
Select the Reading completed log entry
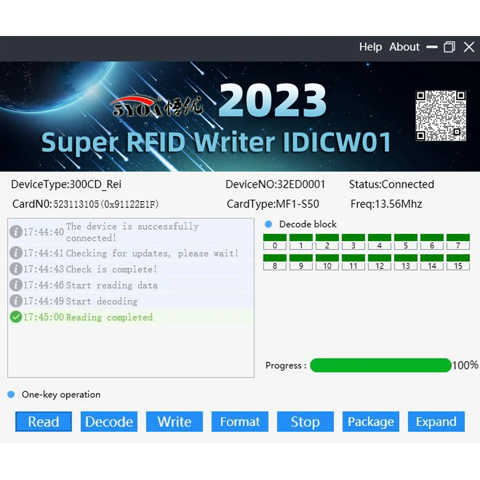(x=109, y=317)
